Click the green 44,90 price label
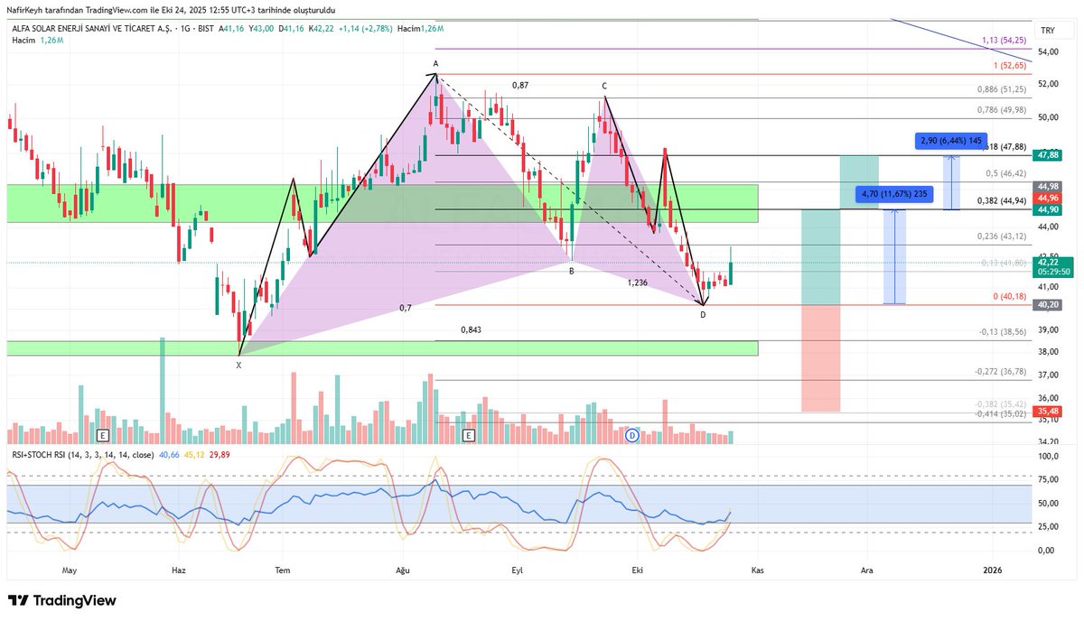 (x=1048, y=209)
